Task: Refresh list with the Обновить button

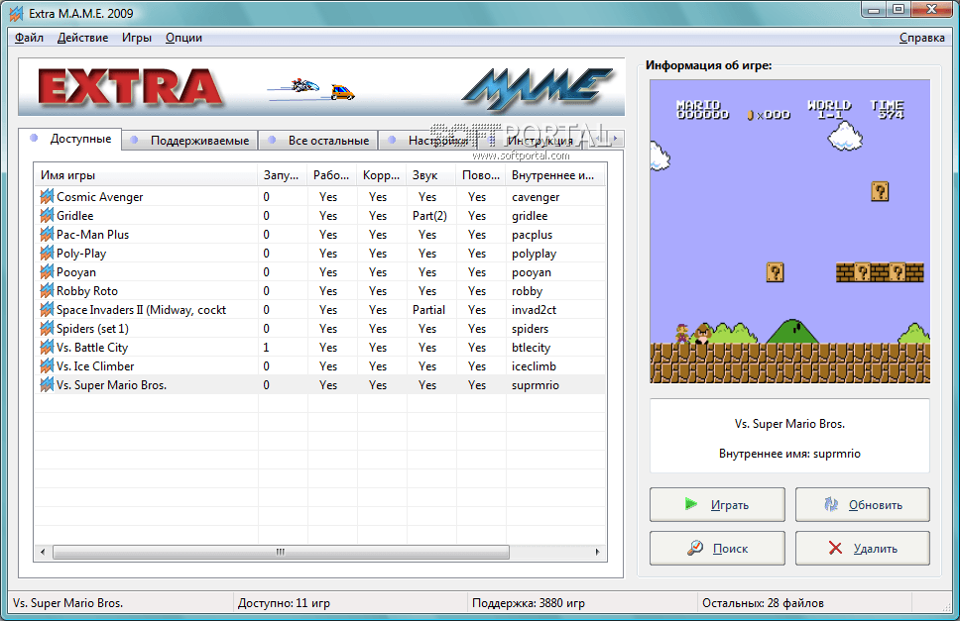Action: 862,504
